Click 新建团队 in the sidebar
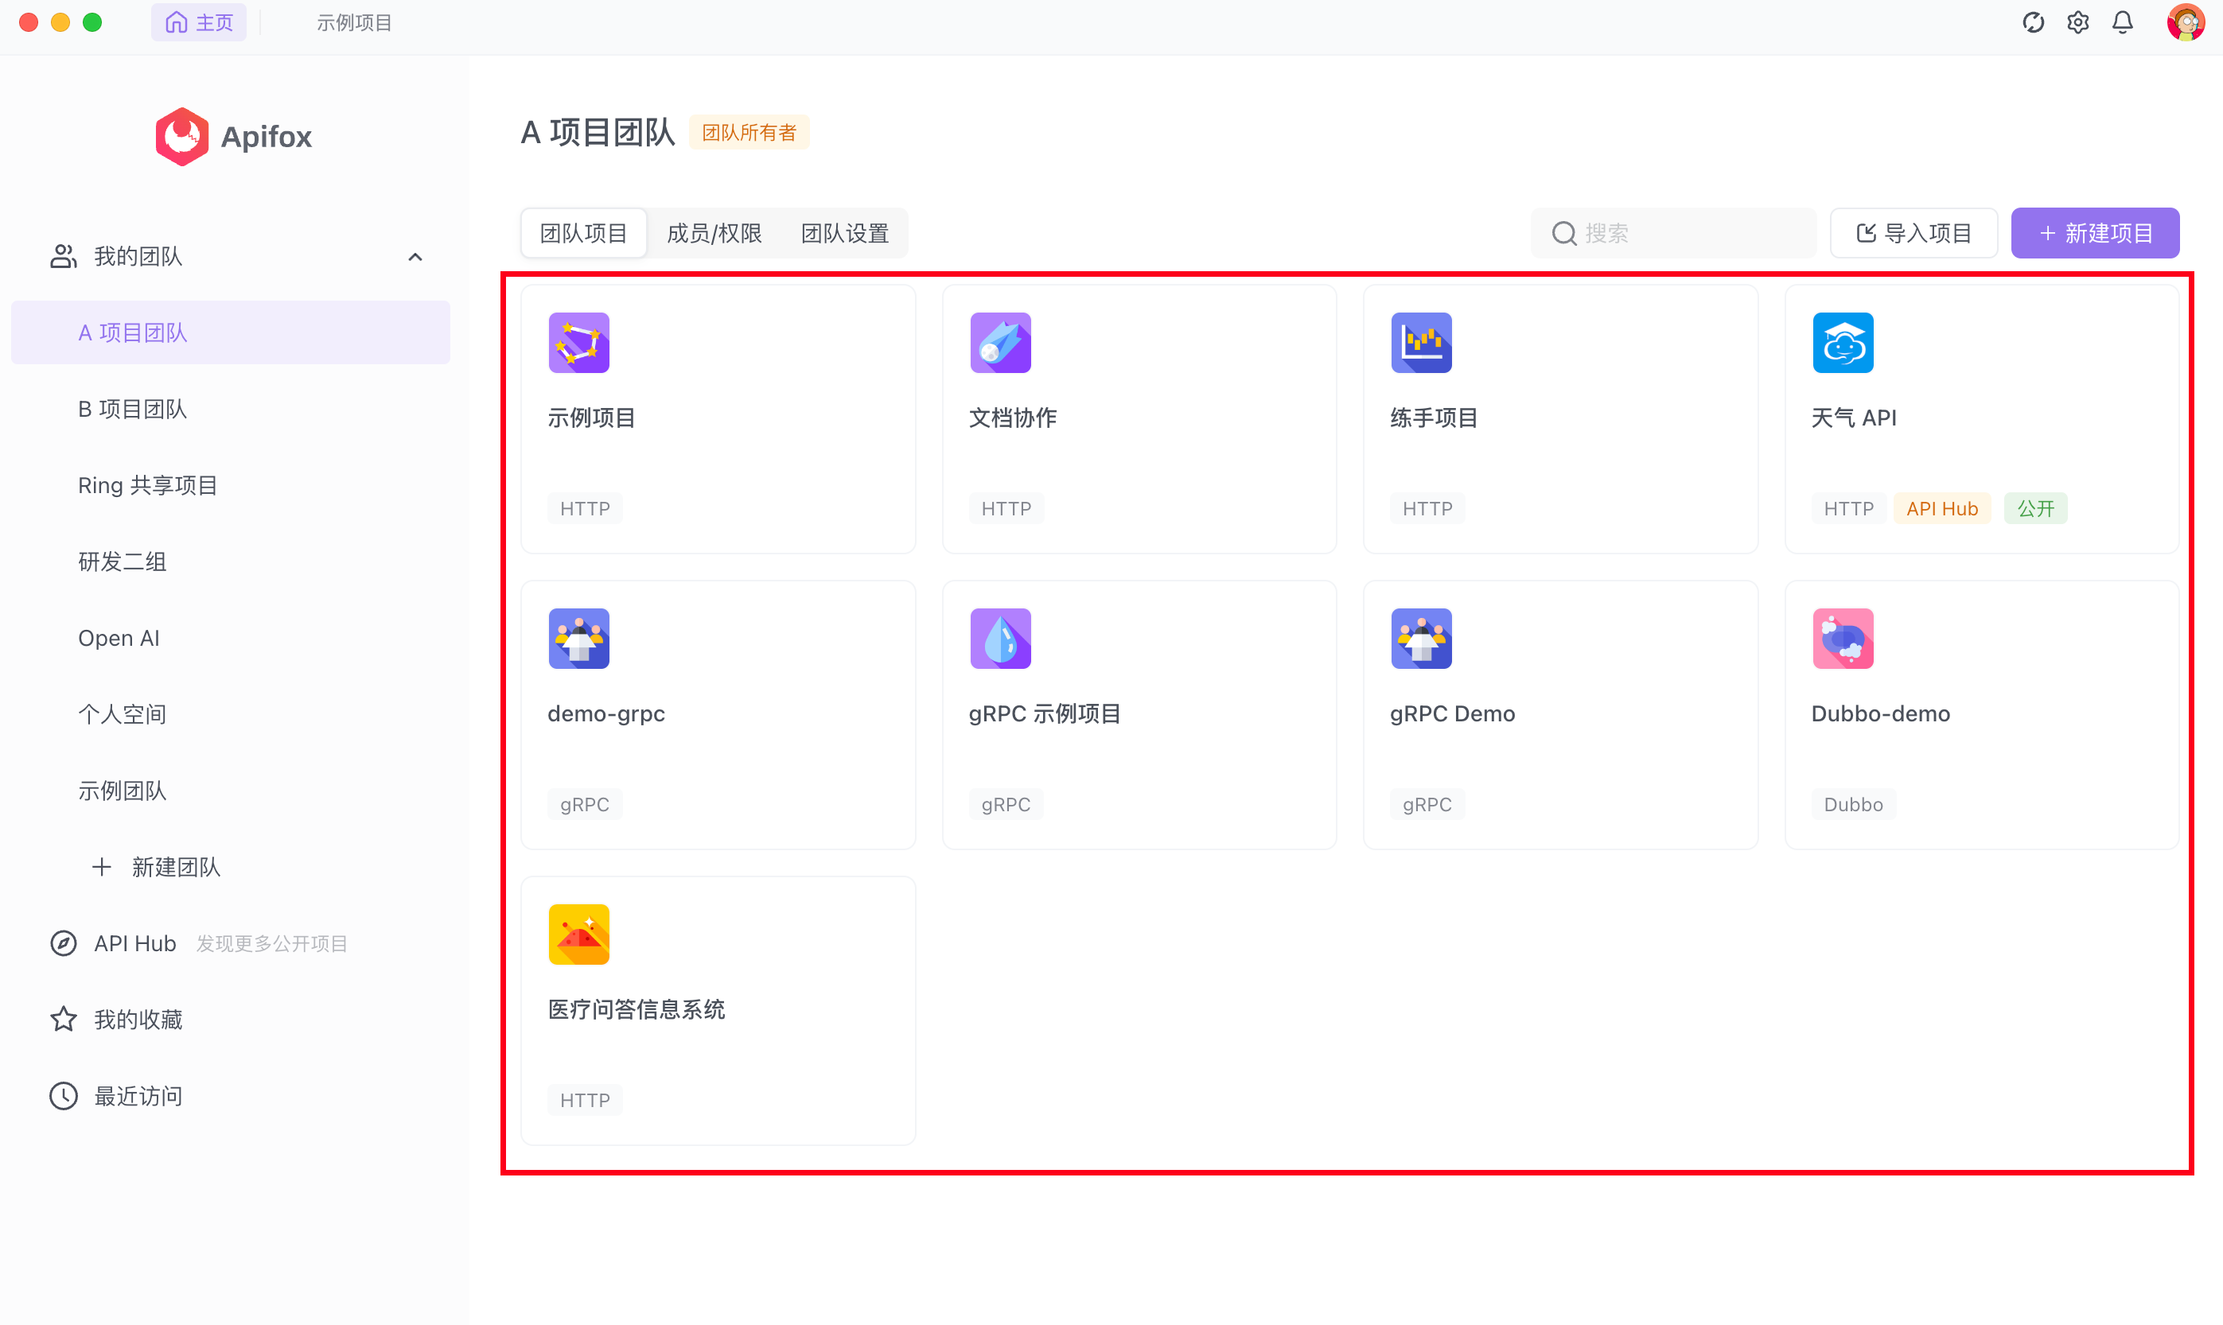The width and height of the screenshot is (2223, 1325). click(x=175, y=866)
